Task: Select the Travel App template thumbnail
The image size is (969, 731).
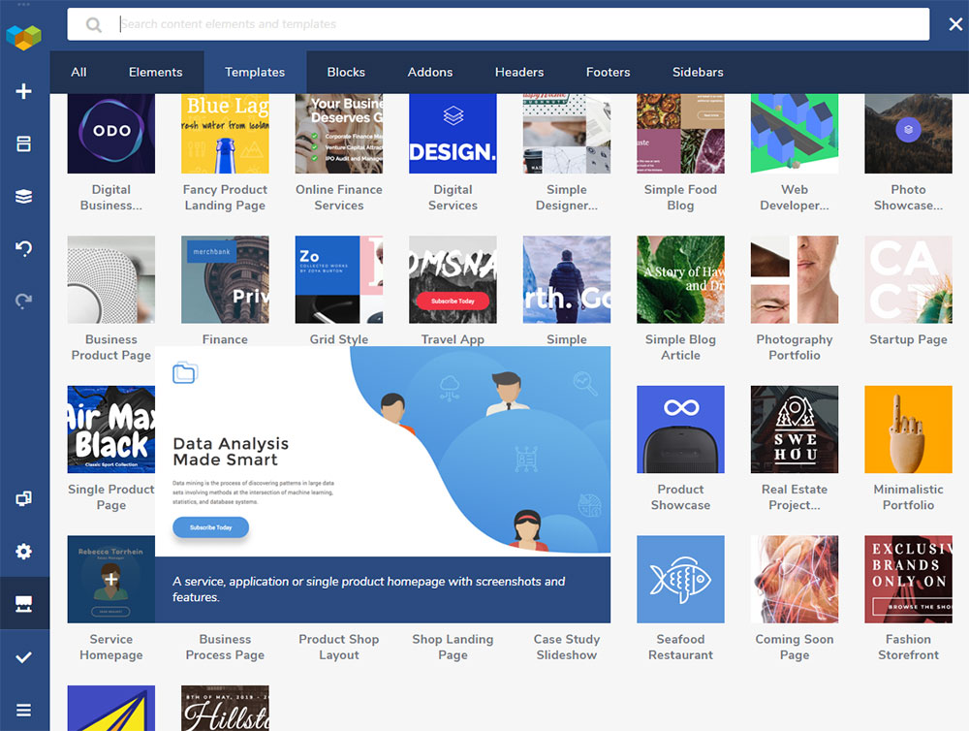Action: [453, 279]
